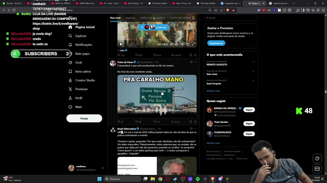Click the new posts publicado pill
Image resolution: width=327 pixels, height=183 pixels.
pos(154,27)
